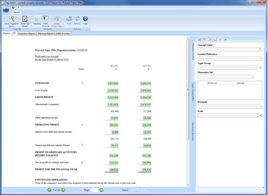Click the Member column header

[x=240, y=83]
